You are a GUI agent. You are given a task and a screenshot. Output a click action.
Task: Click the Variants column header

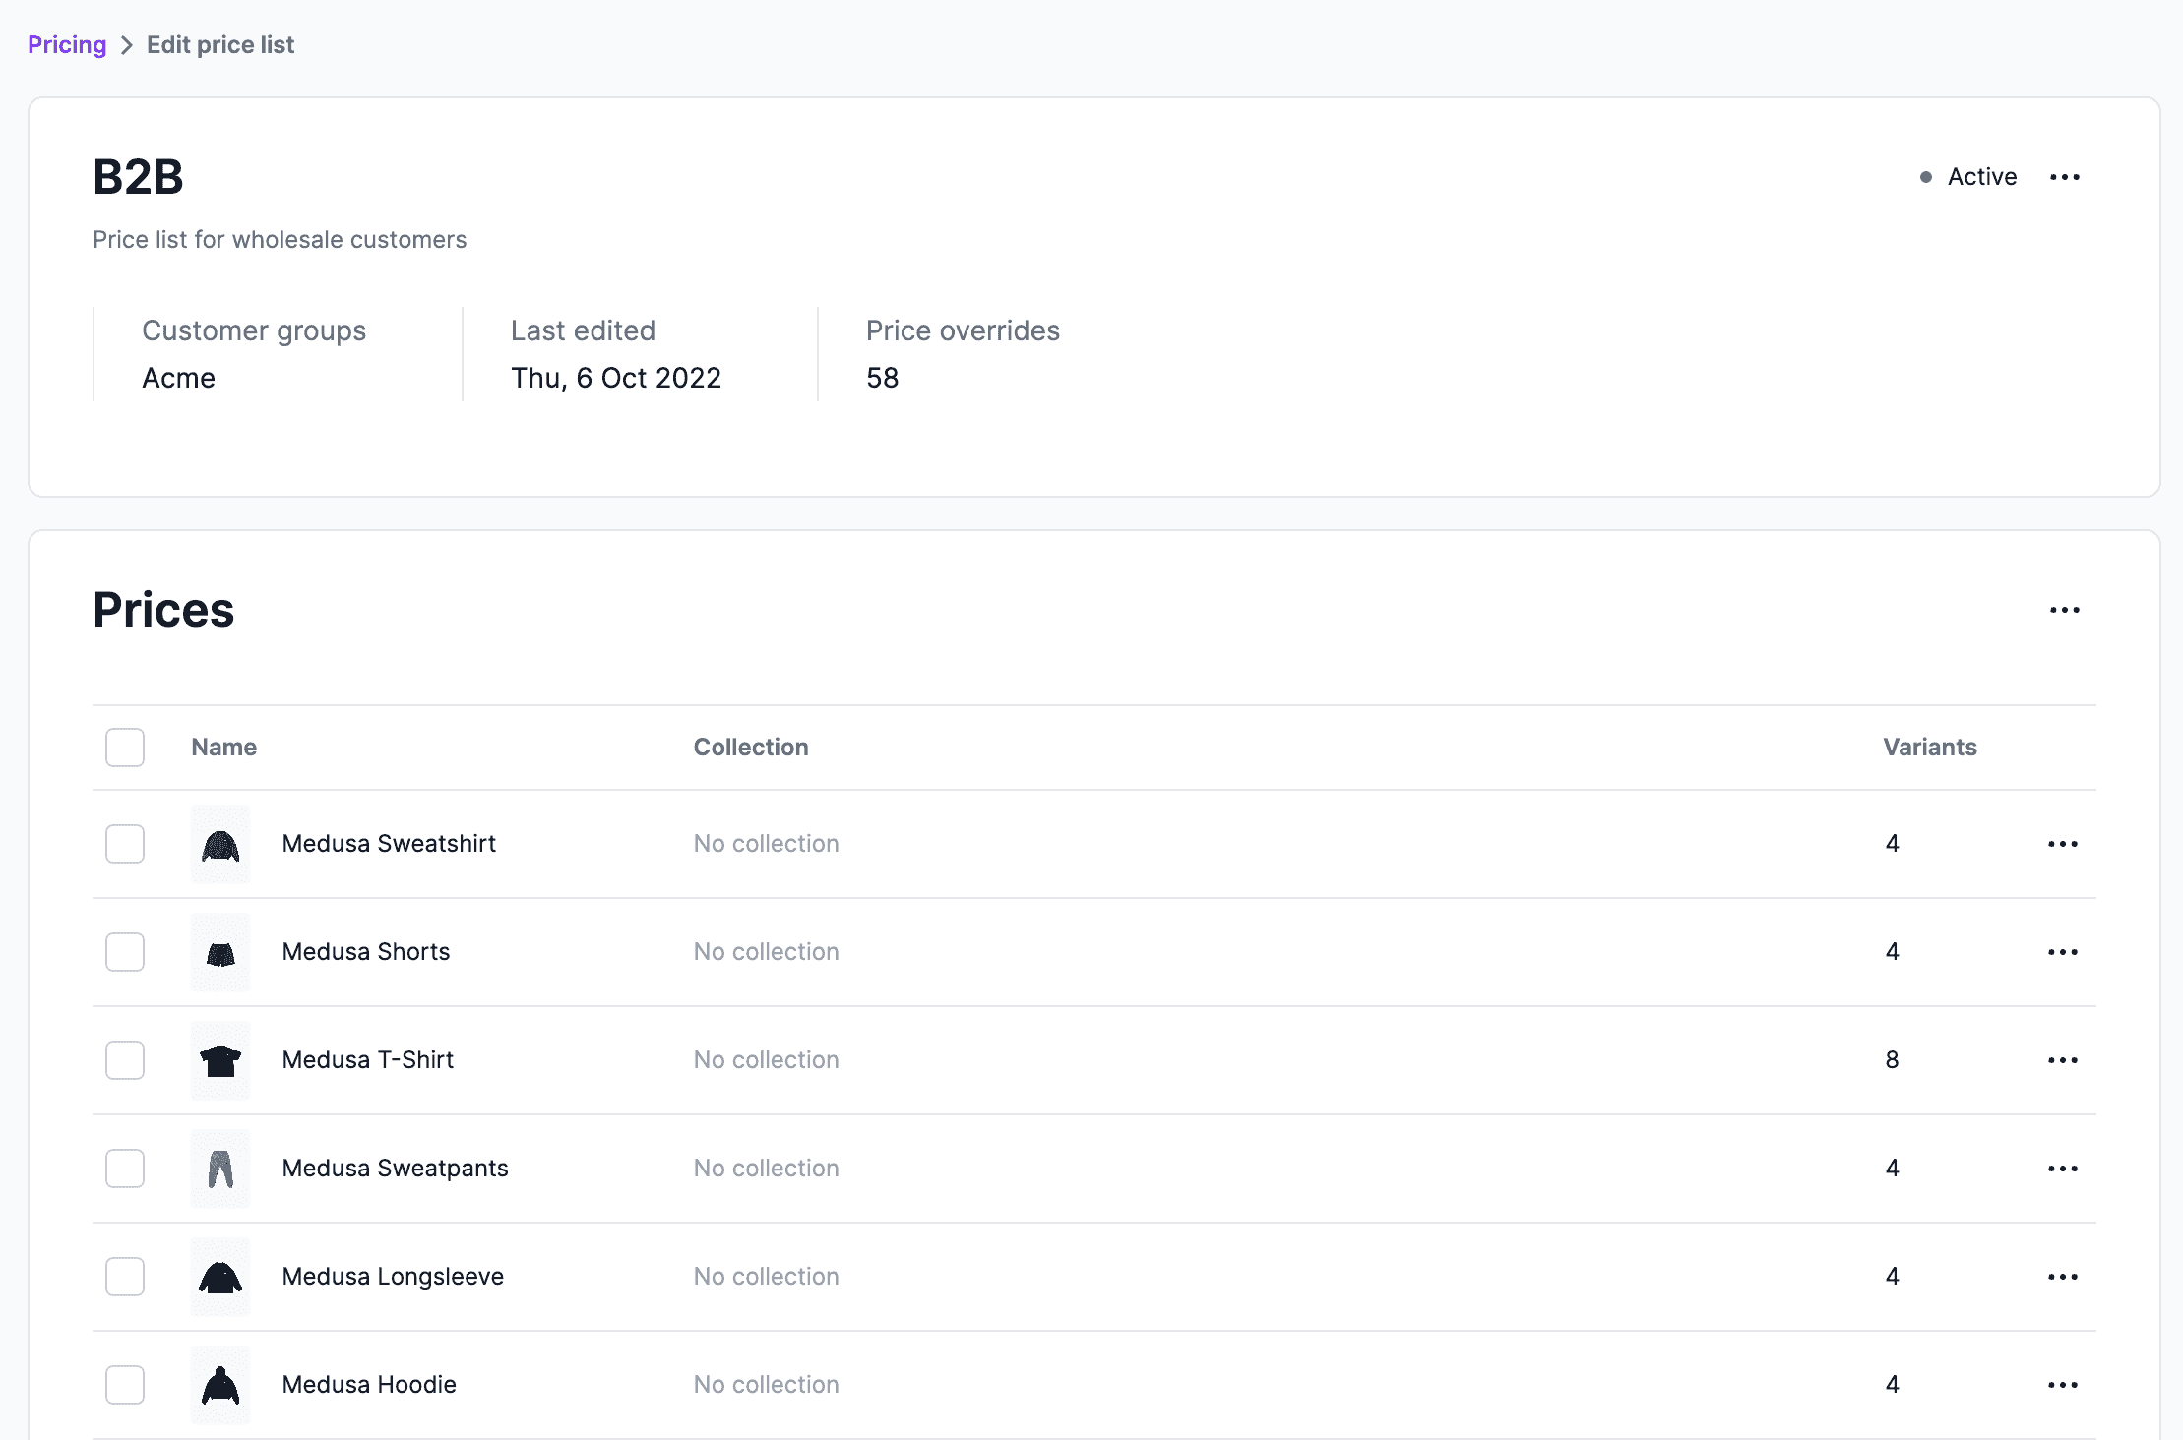(x=1929, y=748)
